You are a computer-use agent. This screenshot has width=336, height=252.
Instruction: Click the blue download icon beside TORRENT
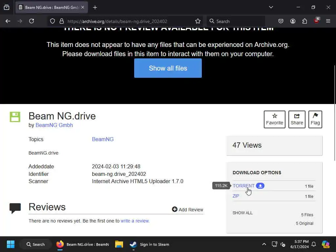tap(260, 186)
